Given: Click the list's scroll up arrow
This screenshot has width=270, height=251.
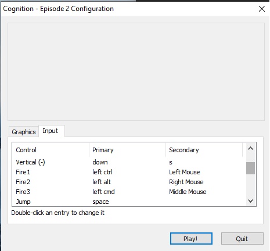Looking at the screenshot, I should point(250,149).
